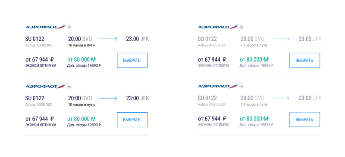Click the SkyTeam icon in the bottom-right faded card
The height and width of the screenshot is (157, 345).
pos(241,86)
